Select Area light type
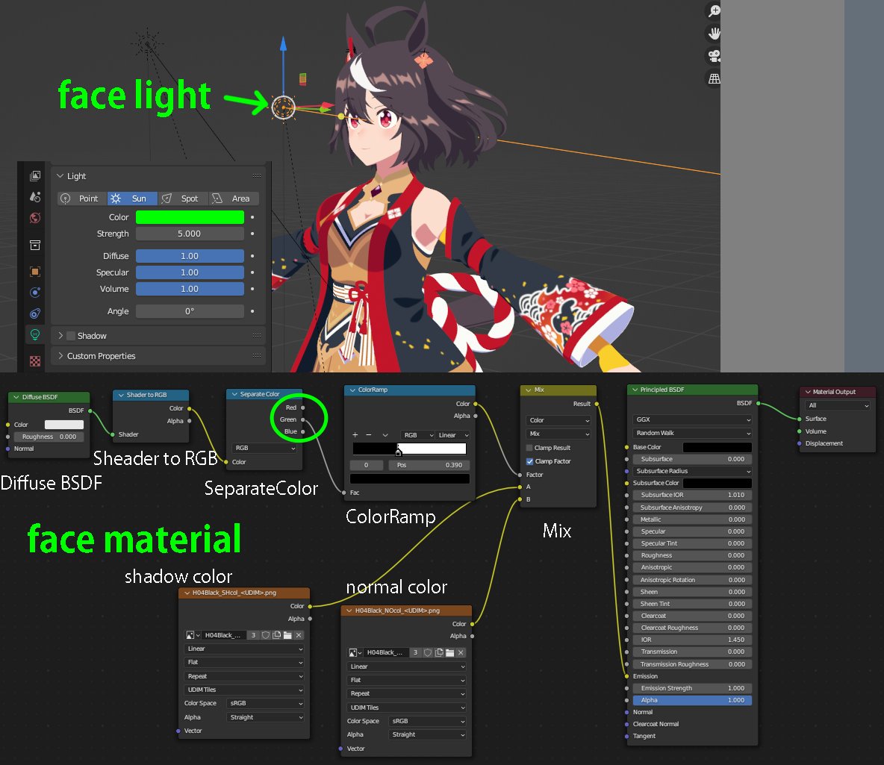The height and width of the screenshot is (765, 884). [234, 199]
